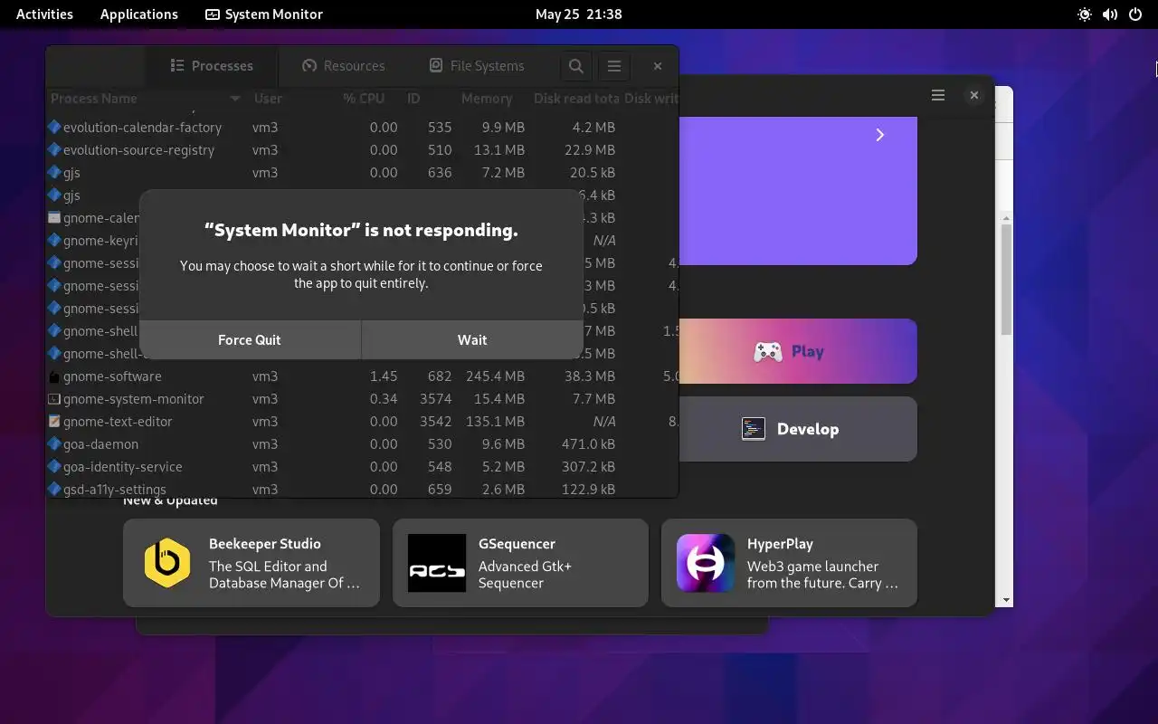1158x724 pixels.
Task: Open the HyperPlay app card
Action: click(789, 563)
